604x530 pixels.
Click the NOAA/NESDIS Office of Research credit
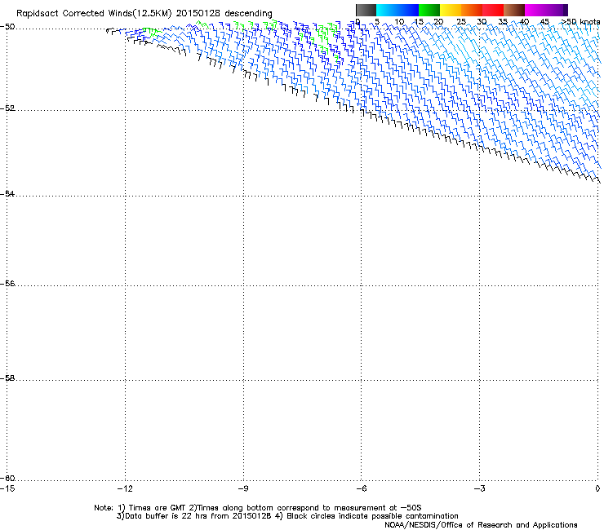[x=481, y=525]
